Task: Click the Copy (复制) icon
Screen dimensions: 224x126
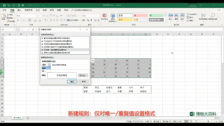Action: coord(8,18)
